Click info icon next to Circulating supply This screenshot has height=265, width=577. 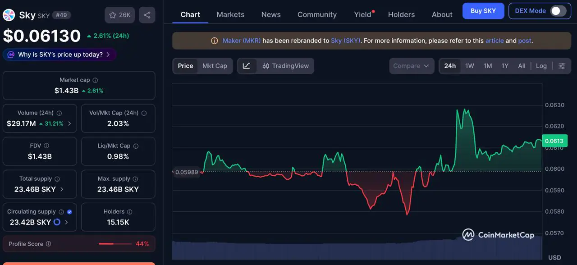coord(61,212)
